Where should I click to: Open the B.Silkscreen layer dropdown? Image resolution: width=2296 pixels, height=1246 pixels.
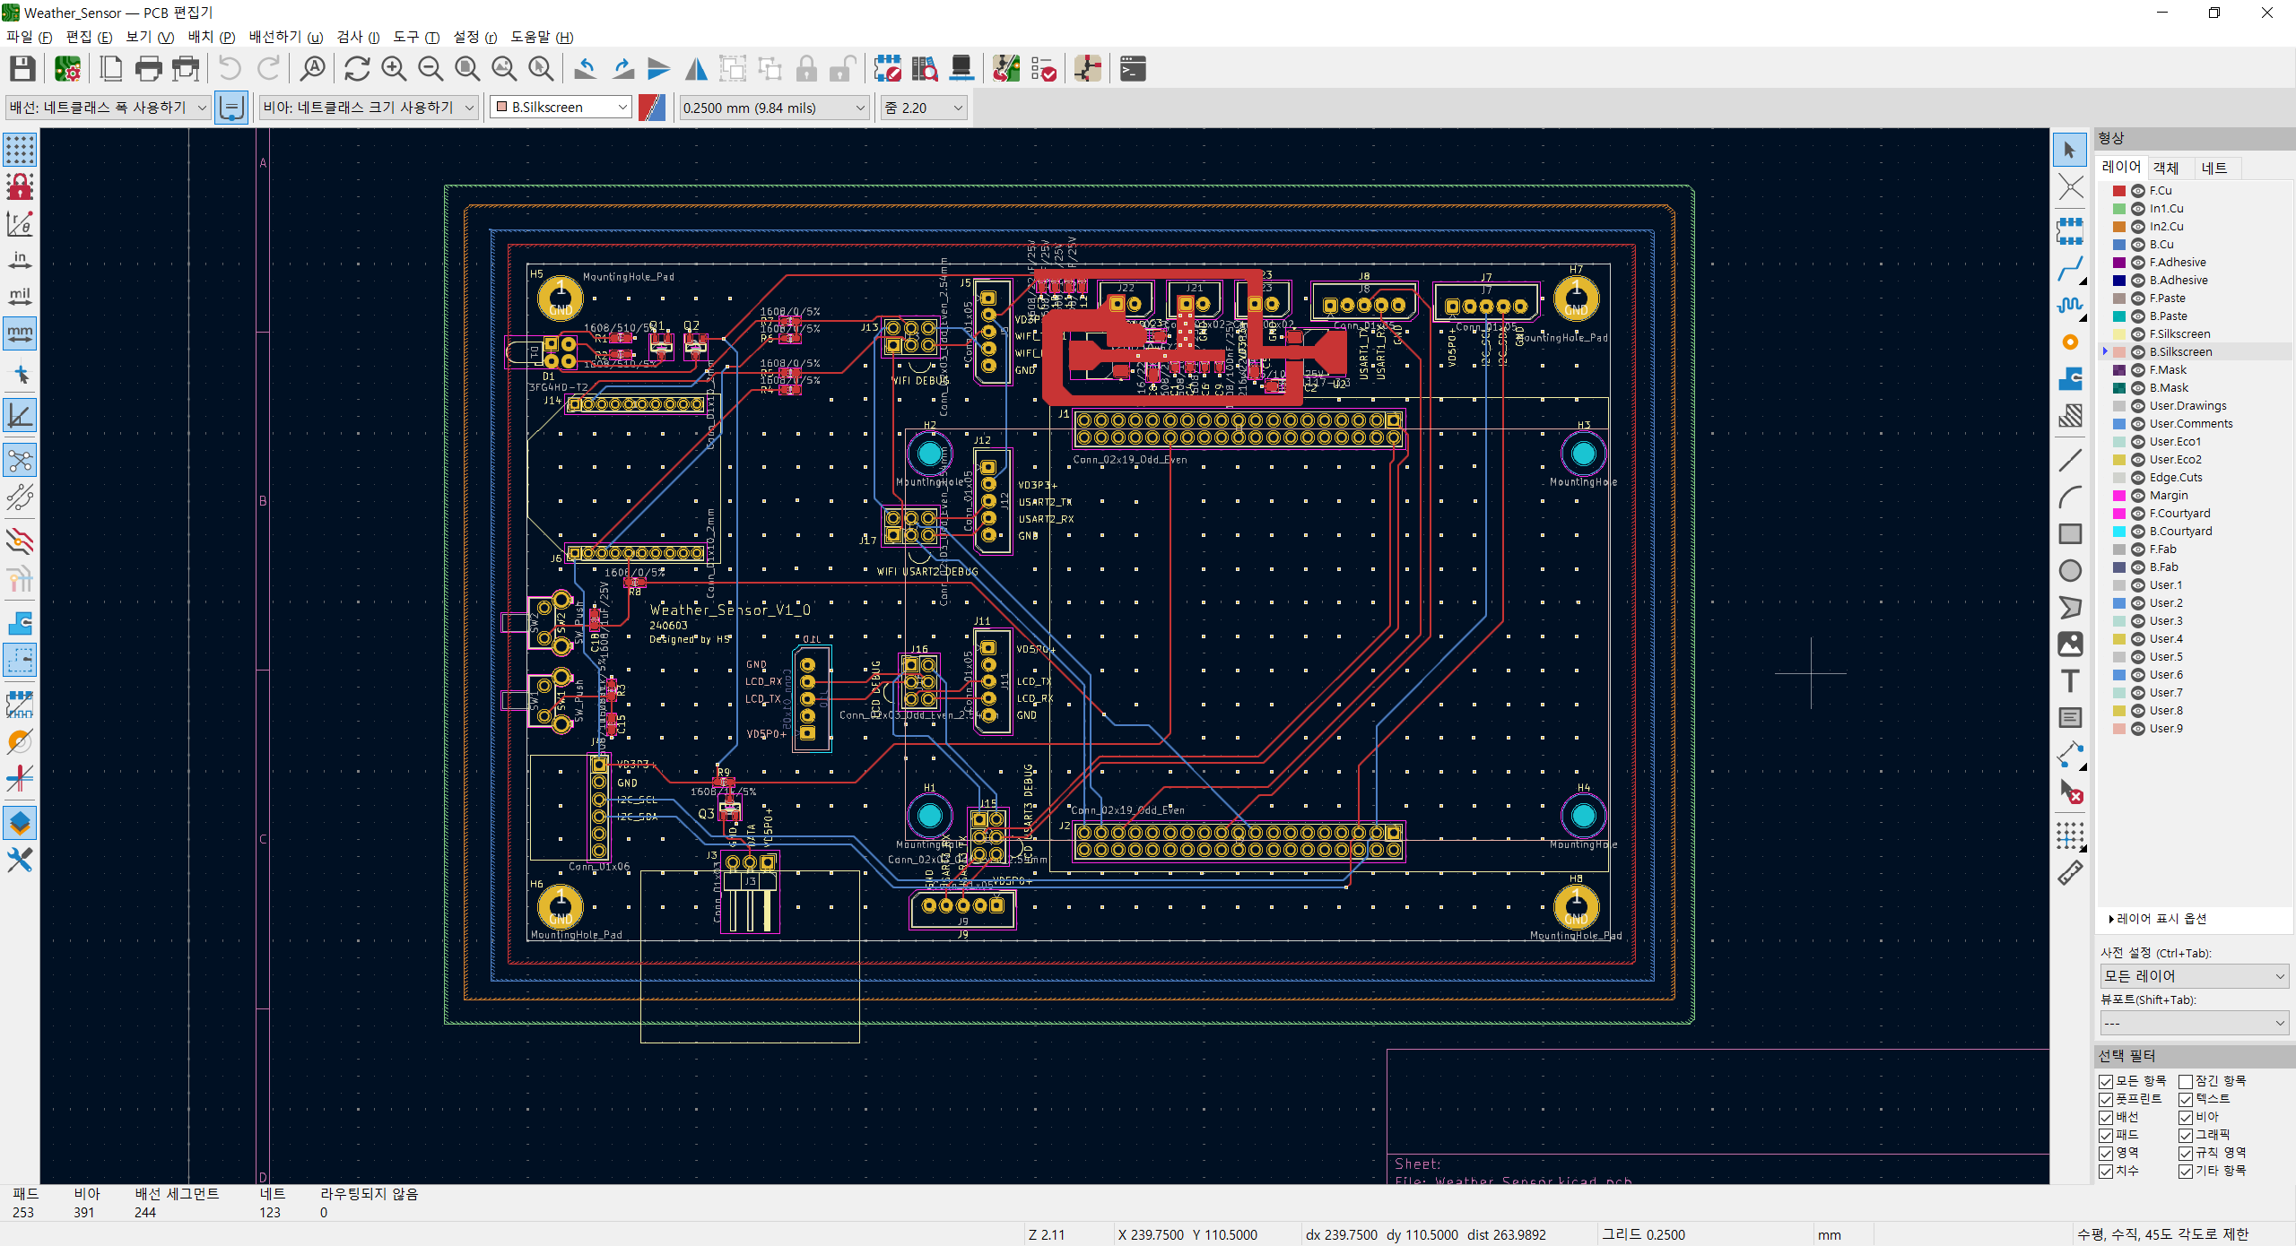tap(561, 108)
